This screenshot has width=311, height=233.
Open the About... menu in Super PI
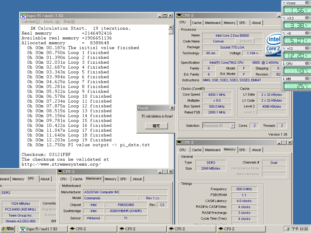(52, 22)
